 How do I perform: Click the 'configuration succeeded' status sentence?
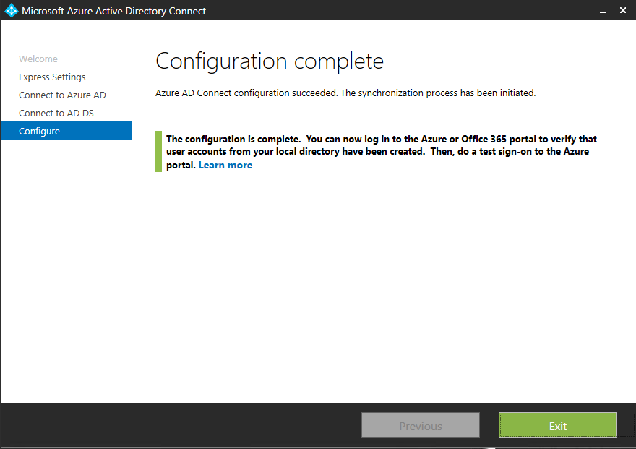345,93
